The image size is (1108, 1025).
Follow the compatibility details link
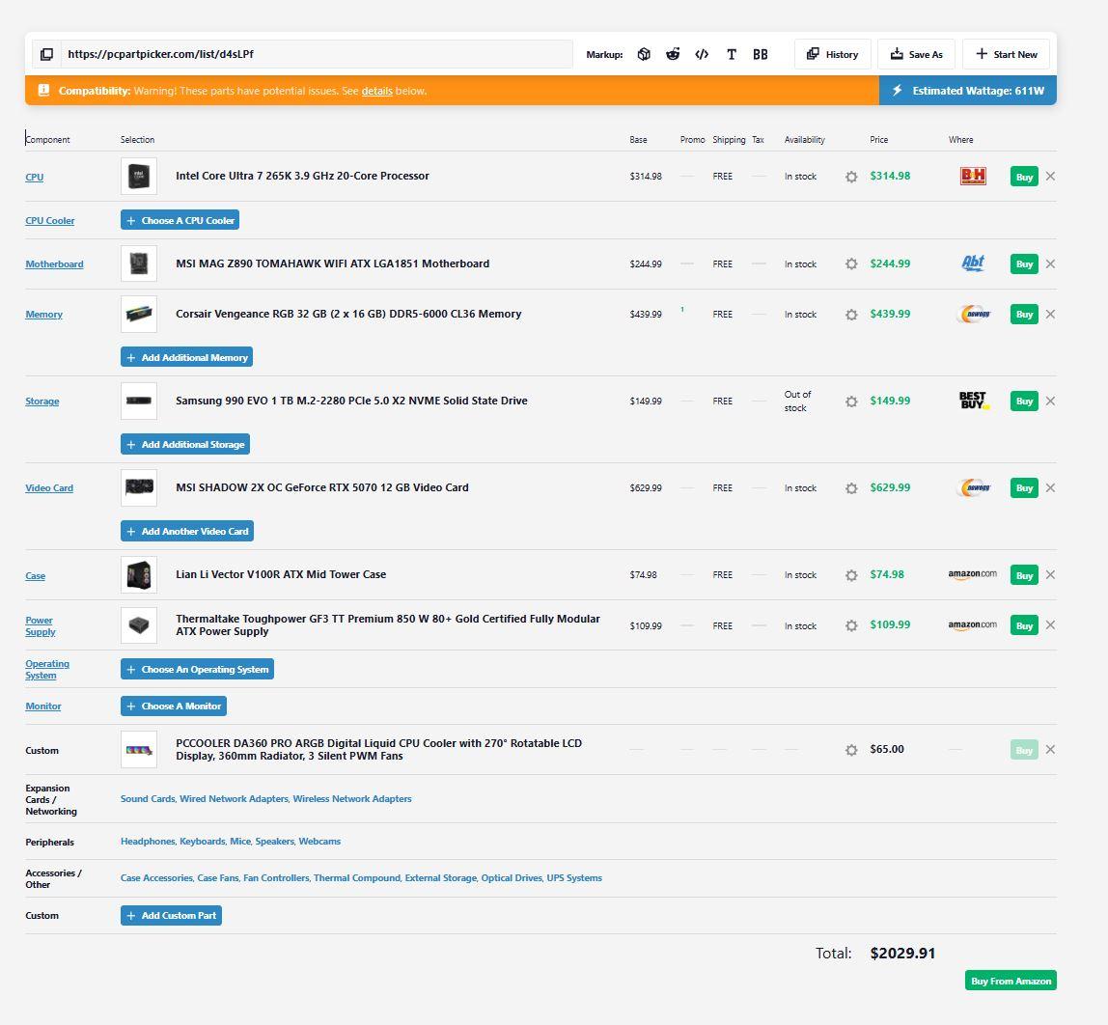tap(376, 91)
